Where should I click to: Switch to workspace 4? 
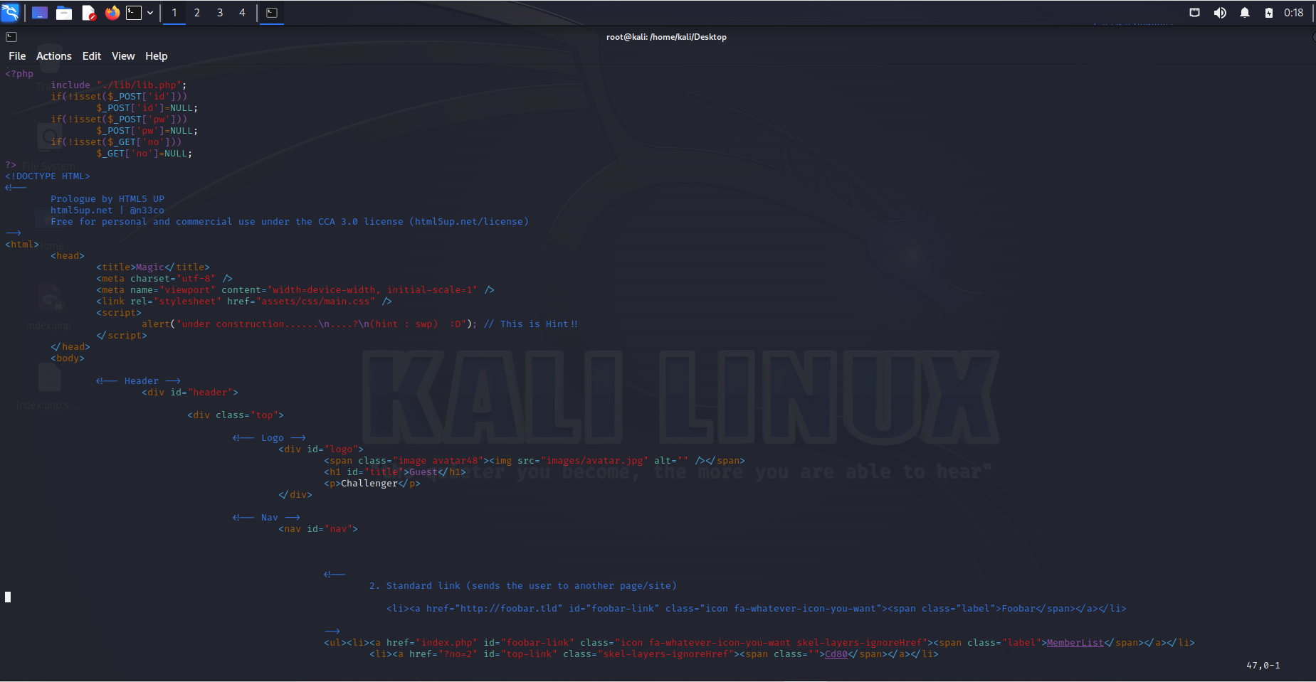242,13
